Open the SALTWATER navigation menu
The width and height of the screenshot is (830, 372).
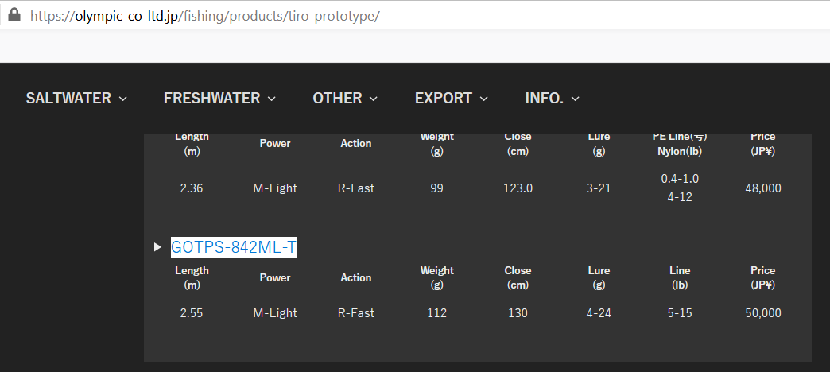click(x=68, y=99)
